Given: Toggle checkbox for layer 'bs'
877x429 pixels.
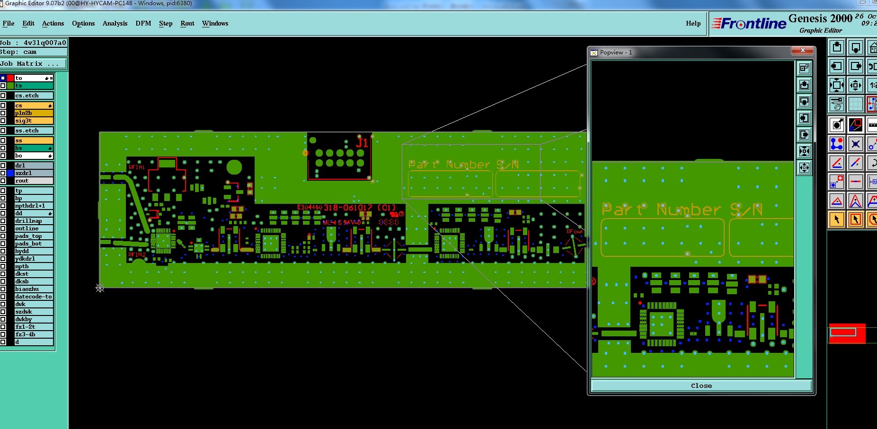Looking at the screenshot, I should 3,148.
